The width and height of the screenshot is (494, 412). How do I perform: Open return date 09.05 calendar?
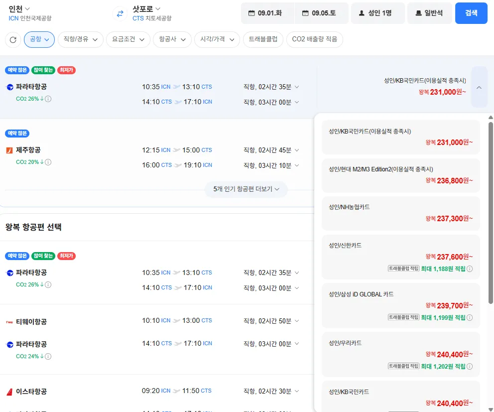click(x=321, y=13)
